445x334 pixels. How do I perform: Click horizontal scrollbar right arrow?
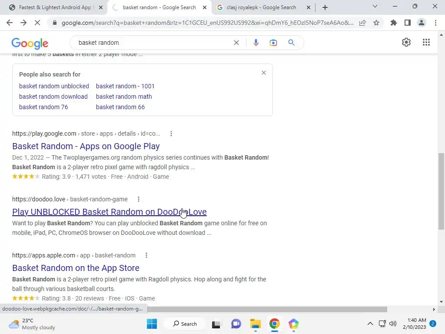coord(434,309)
